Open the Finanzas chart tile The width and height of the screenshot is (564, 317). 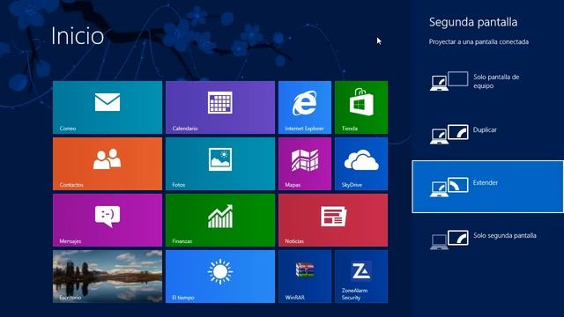[x=220, y=220]
